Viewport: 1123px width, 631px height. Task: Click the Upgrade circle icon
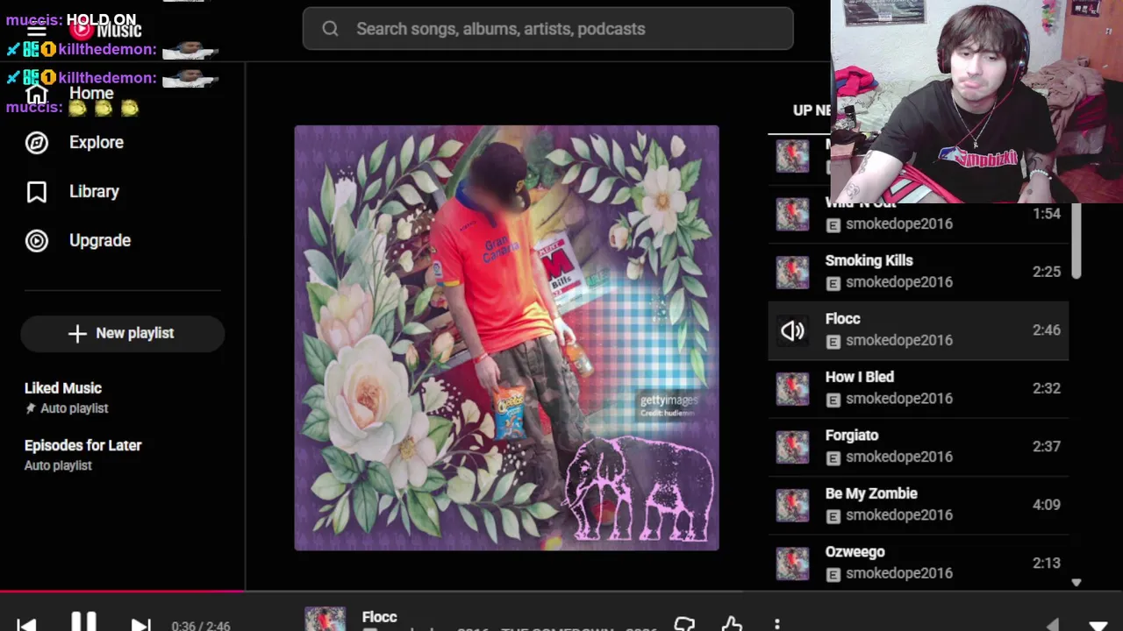[x=37, y=240]
